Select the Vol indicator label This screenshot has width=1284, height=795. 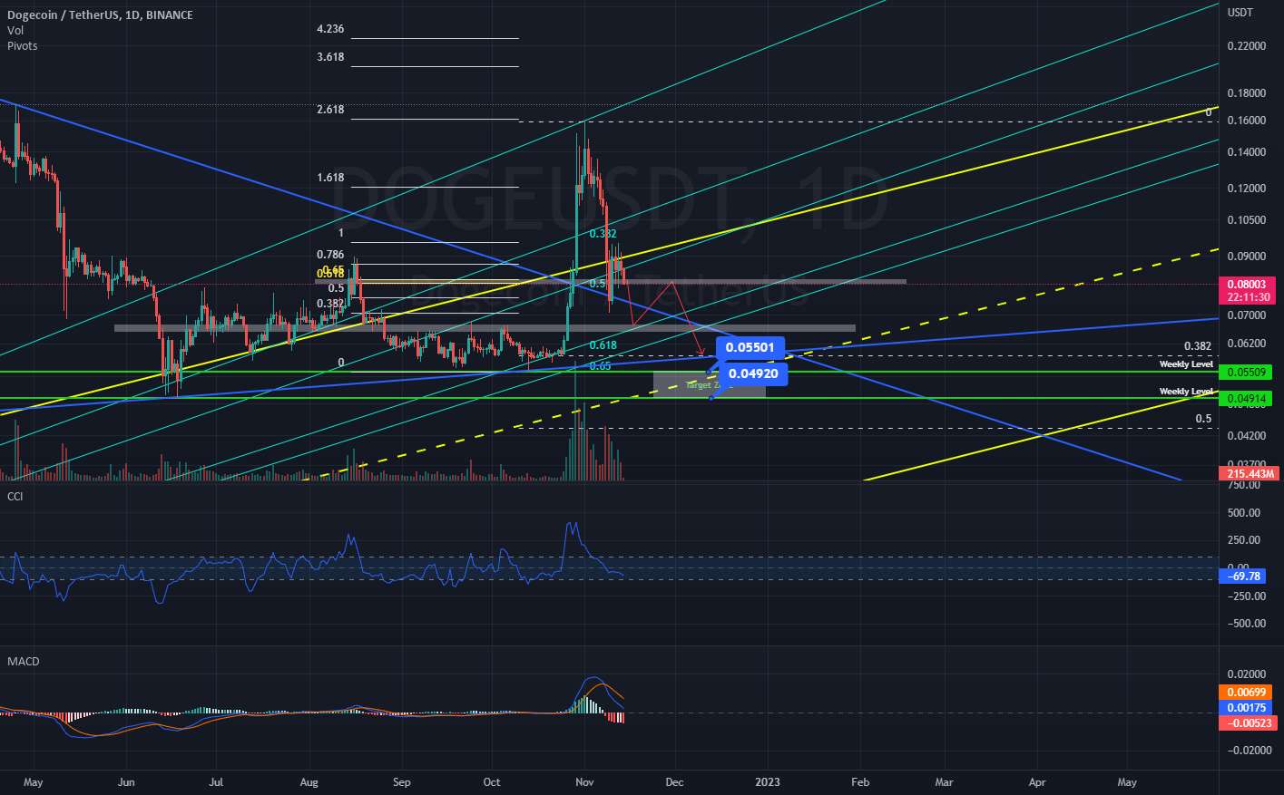coord(15,30)
